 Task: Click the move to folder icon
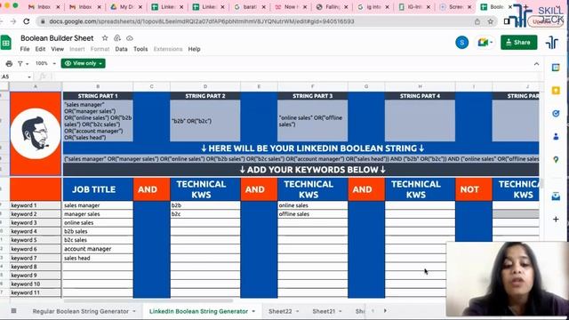tap(117, 38)
